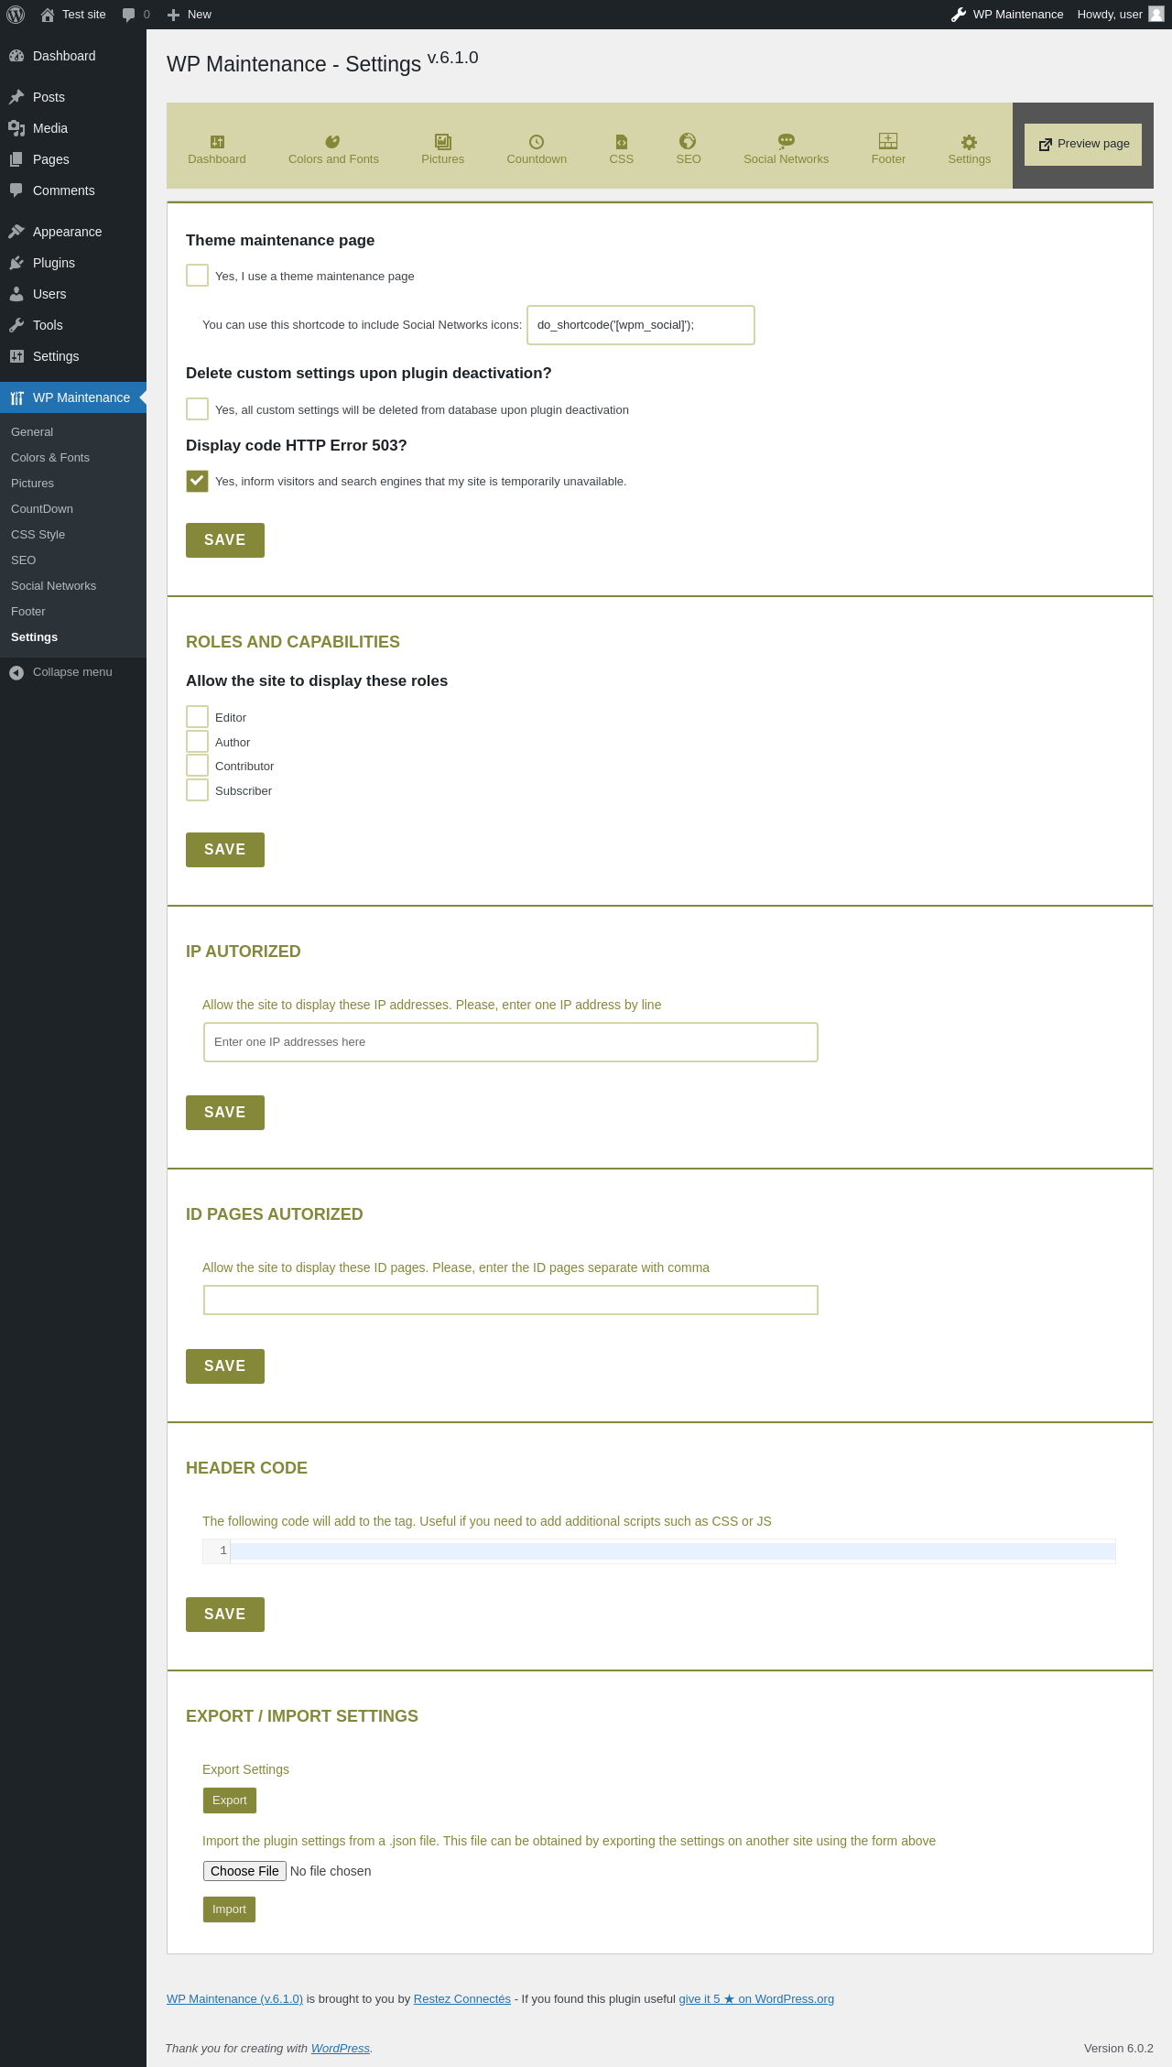Click the Plugins plug icon in sidebar
This screenshot has height=2067, width=1172.
(16, 263)
